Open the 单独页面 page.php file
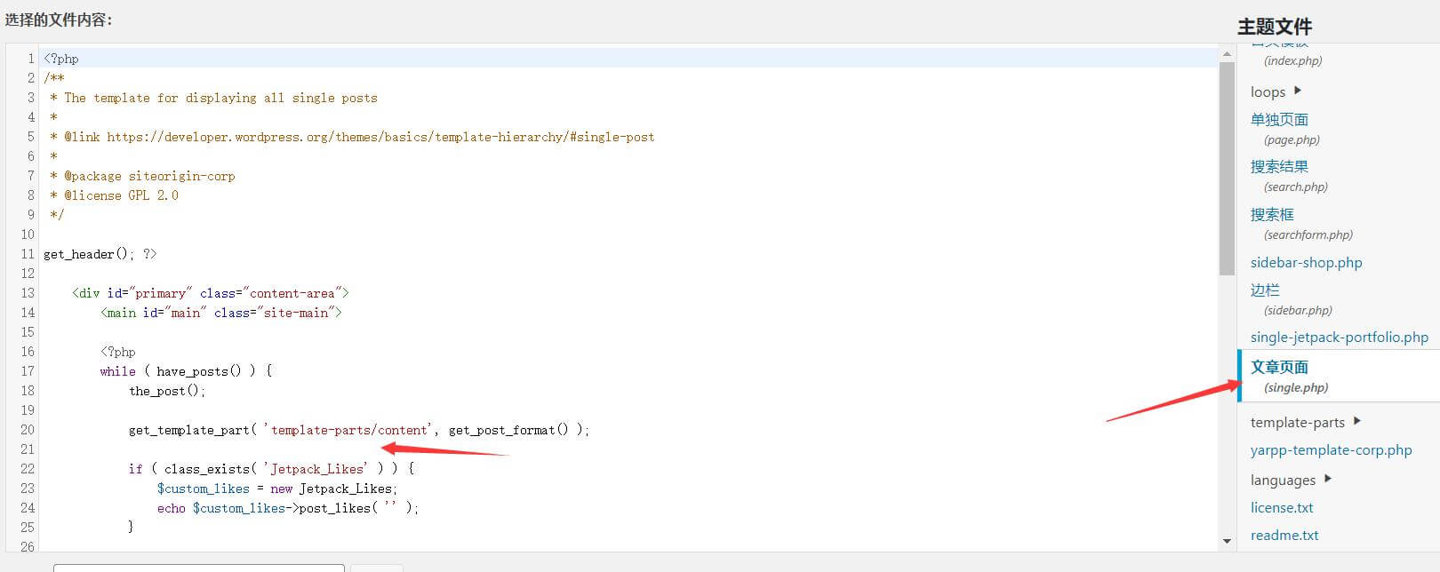The width and height of the screenshot is (1440, 572). [x=1279, y=120]
